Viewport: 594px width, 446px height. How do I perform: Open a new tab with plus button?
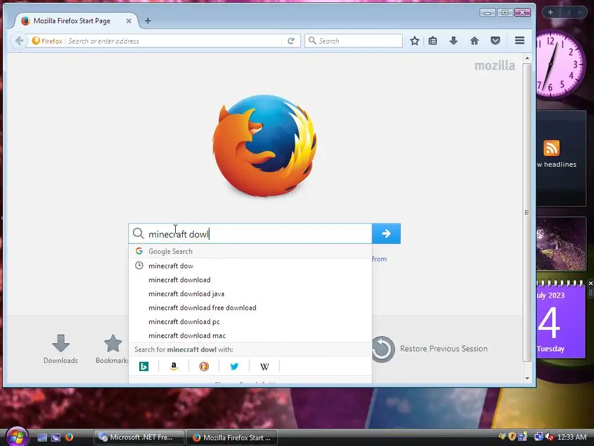click(x=148, y=21)
